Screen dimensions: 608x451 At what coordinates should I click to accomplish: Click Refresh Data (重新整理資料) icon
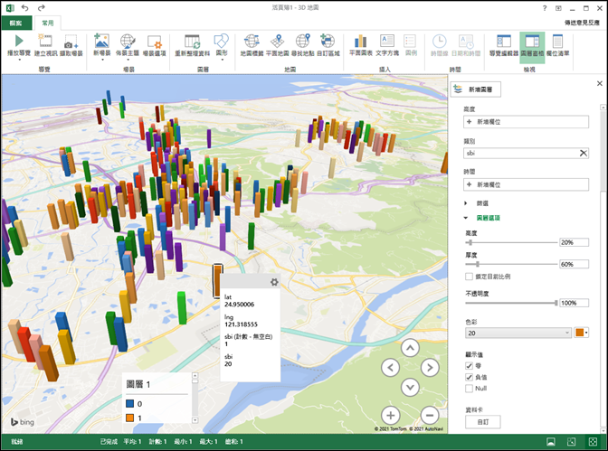[x=193, y=41]
